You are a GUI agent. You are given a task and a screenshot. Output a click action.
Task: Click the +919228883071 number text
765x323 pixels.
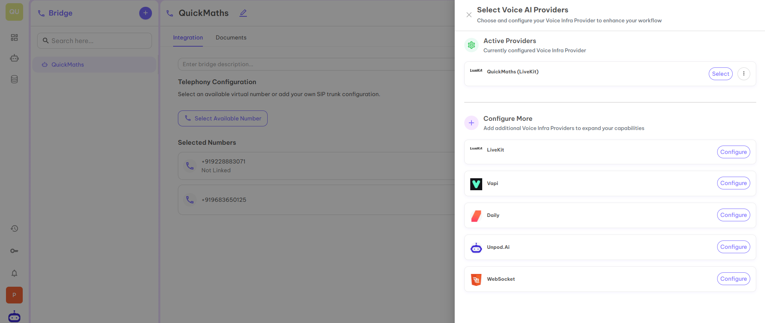[223, 161]
